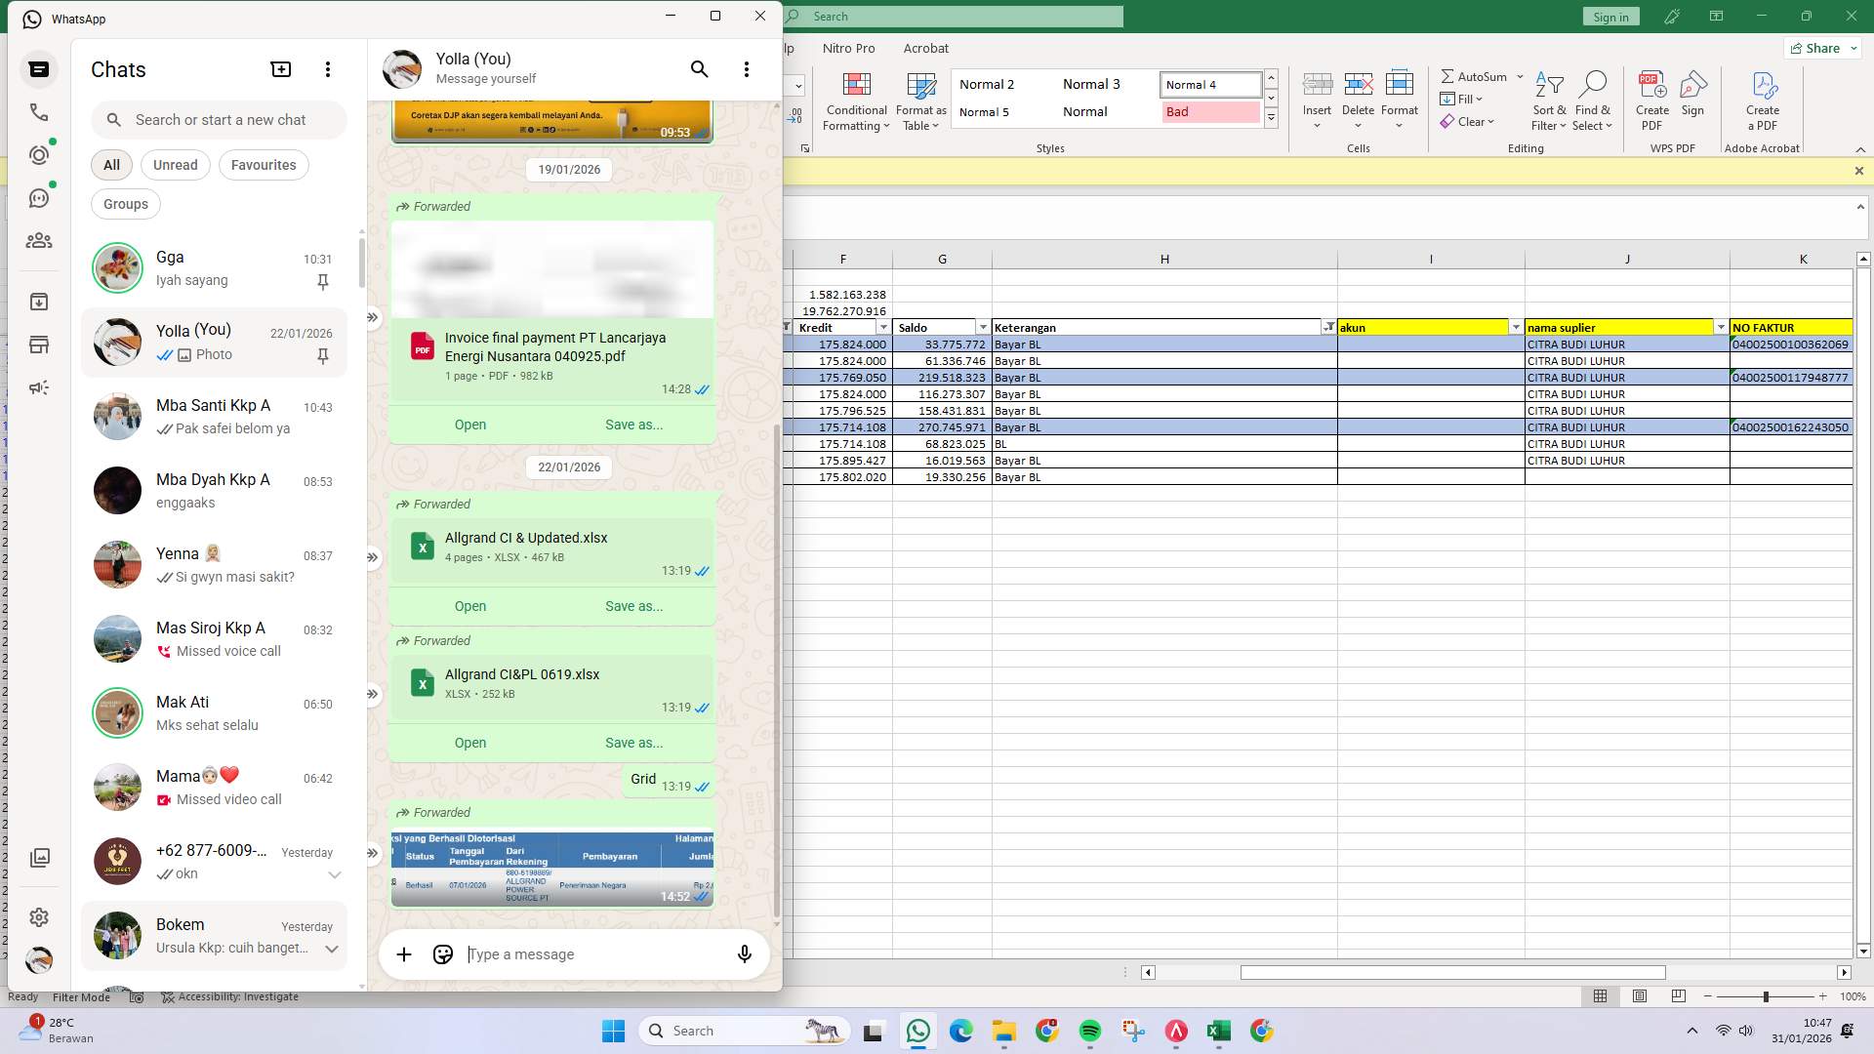Switch to the Nitro Pro ribbon tab

[x=848, y=48]
